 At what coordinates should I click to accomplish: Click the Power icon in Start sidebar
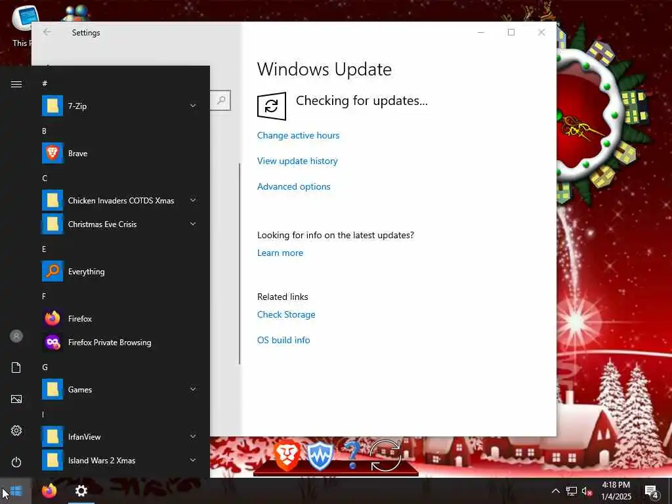tap(16, 462)
